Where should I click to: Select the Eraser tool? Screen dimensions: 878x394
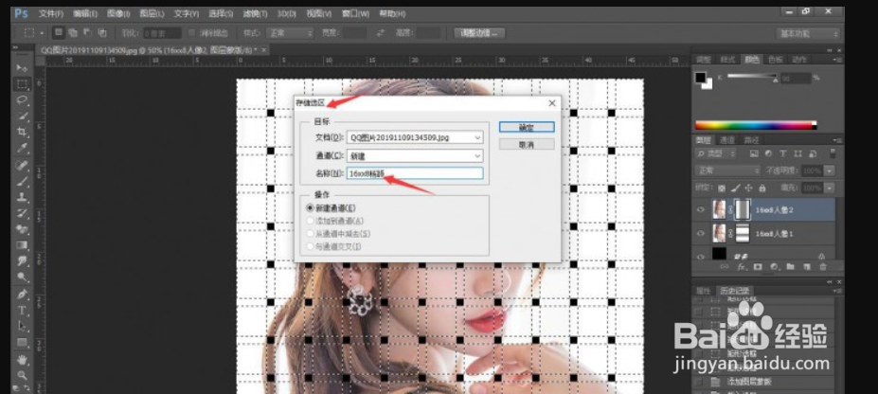click(22, 229)
